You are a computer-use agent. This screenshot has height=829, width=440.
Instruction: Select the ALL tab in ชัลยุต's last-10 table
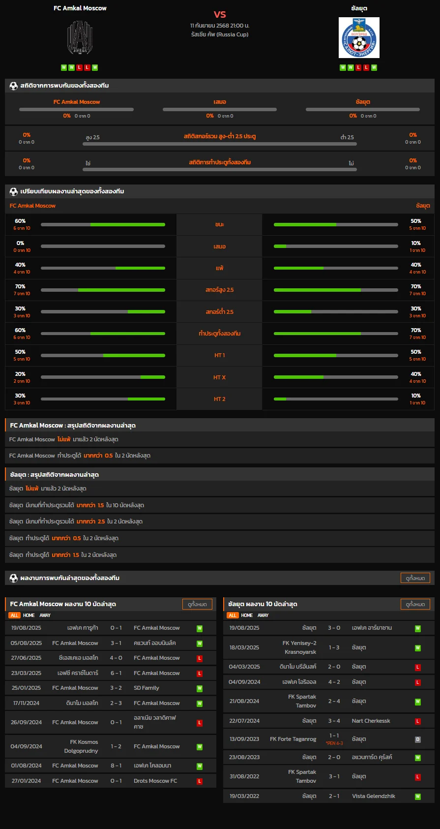click(233, 615)
